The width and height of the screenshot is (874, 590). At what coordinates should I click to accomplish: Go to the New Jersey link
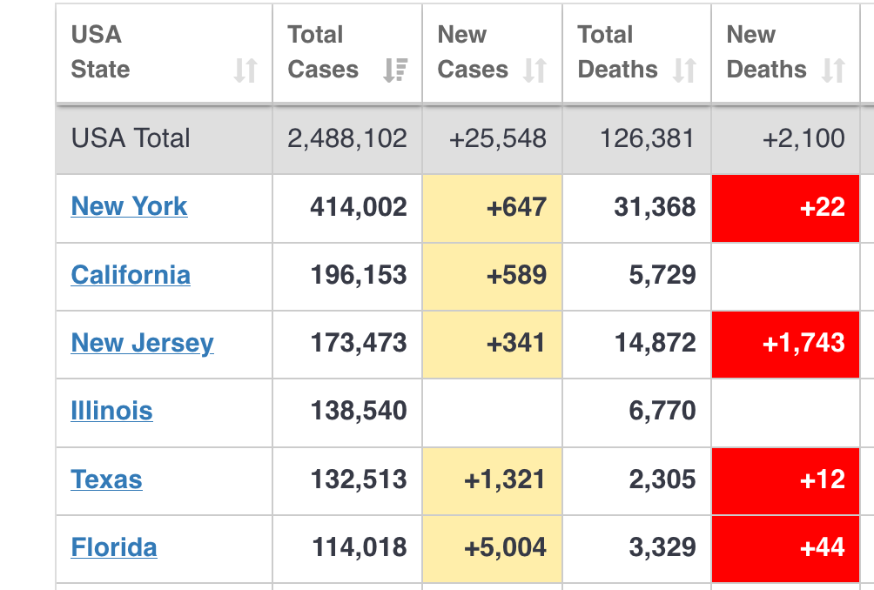(x=142, y=343)
